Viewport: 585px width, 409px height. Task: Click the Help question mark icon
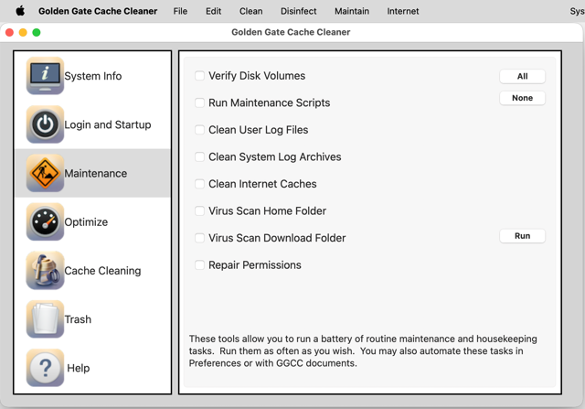pos(45,368)
